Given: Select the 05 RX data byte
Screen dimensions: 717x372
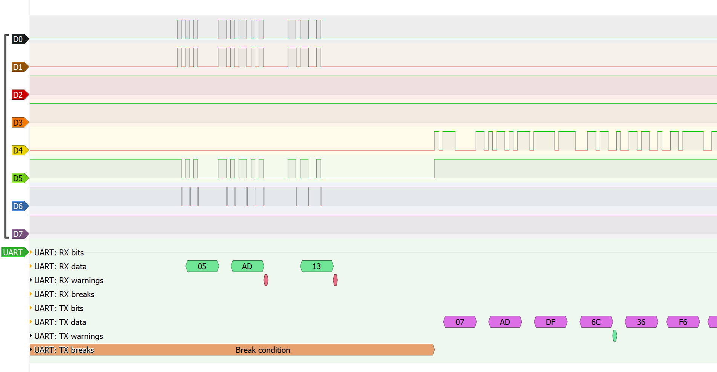Looking at the screenshot, I should pyautogui.click(x=202, y=266).
